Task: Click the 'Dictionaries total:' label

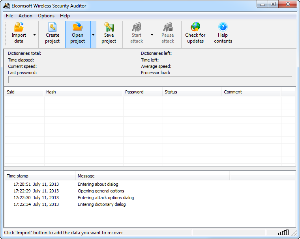Action: [x=24, y=53]
